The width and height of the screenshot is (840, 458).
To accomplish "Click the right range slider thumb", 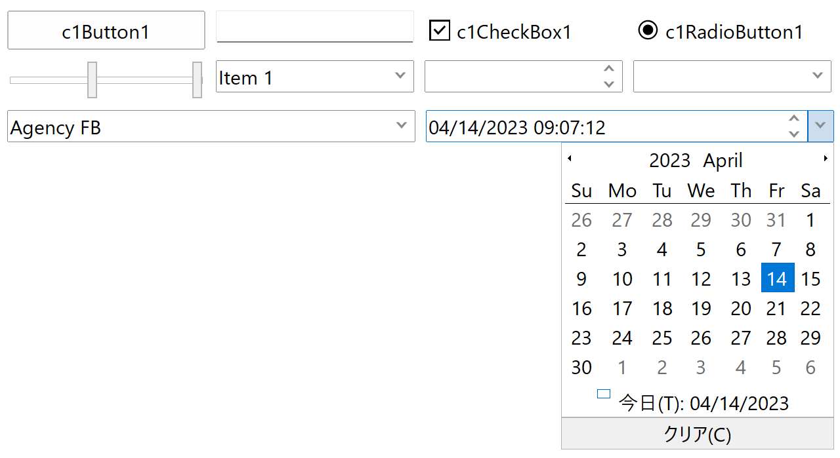I will pos(197,80).
